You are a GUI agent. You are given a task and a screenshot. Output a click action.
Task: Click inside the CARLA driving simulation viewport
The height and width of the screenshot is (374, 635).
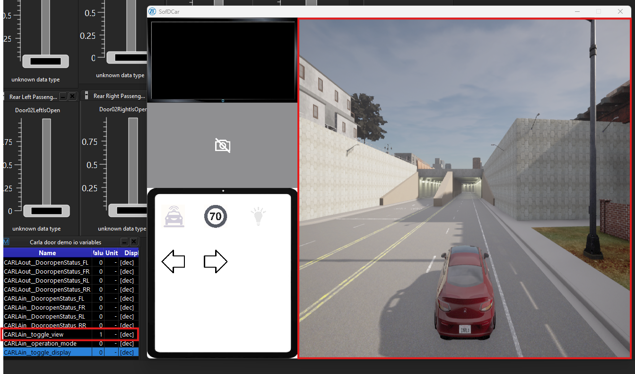(466, 187)
